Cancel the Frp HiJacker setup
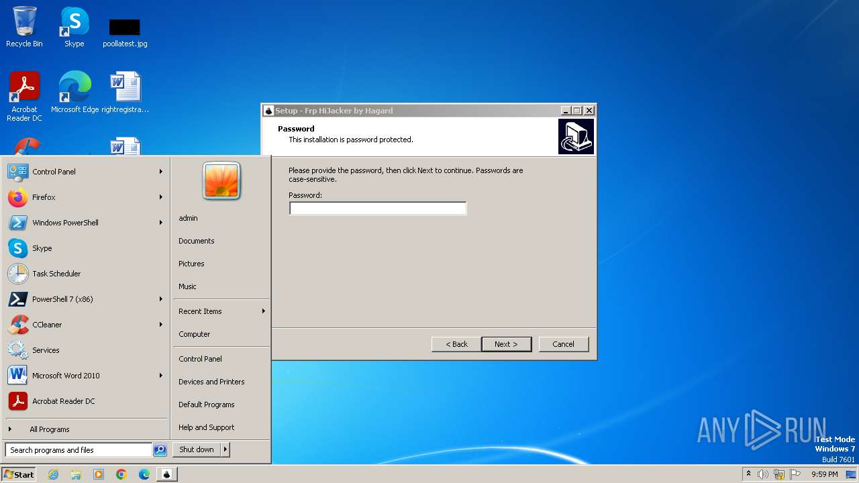Image resolution: width=859 pixels, height=483 pixels. (x=564, y=344)
